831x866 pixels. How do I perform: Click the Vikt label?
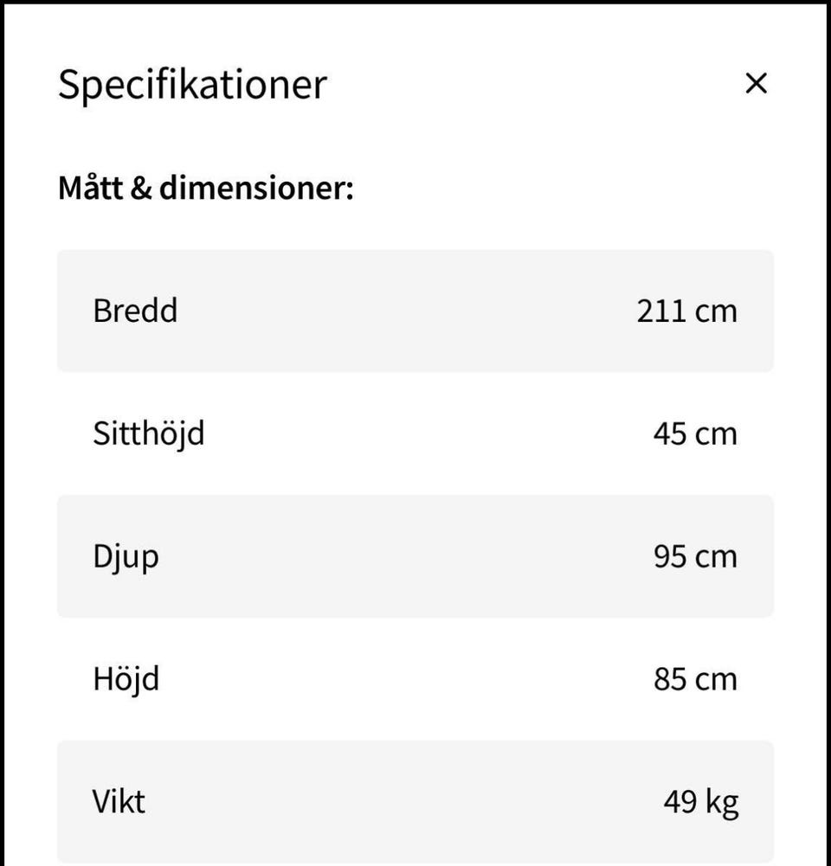119,802
